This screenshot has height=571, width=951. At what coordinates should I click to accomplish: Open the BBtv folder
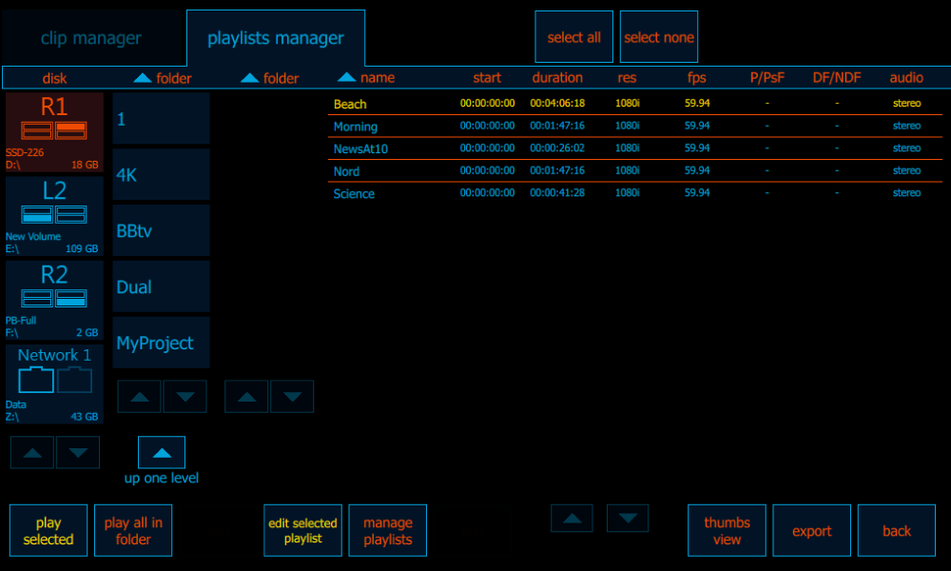[162, 230]
